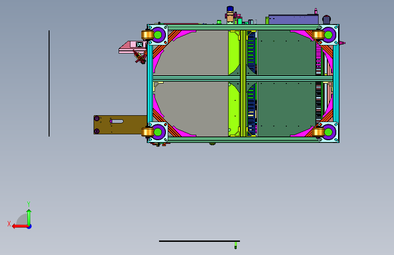Select the horizontal black line below the model
The height and width of the screenshot is (255, 394).
(x=199, y=241)
